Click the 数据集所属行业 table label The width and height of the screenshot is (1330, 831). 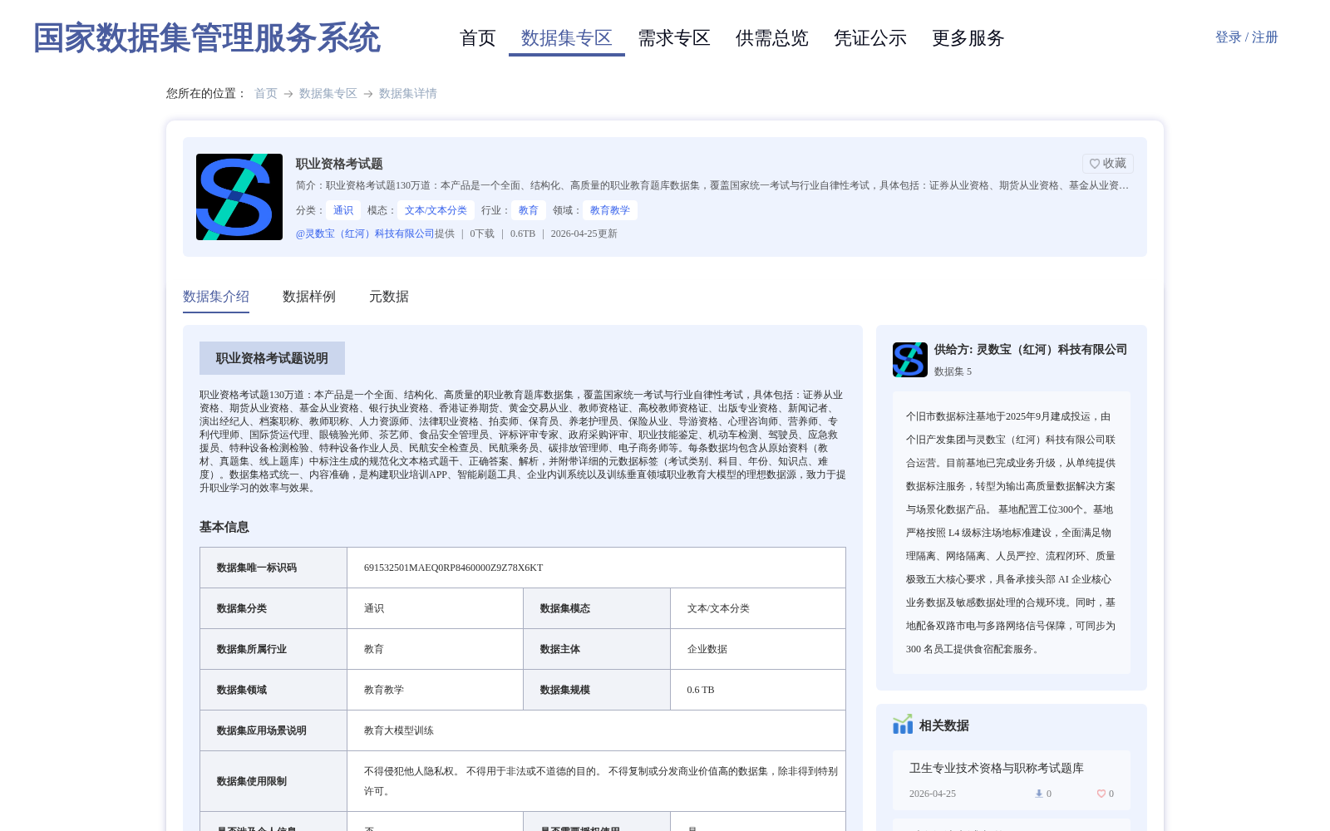click(252, 649)
